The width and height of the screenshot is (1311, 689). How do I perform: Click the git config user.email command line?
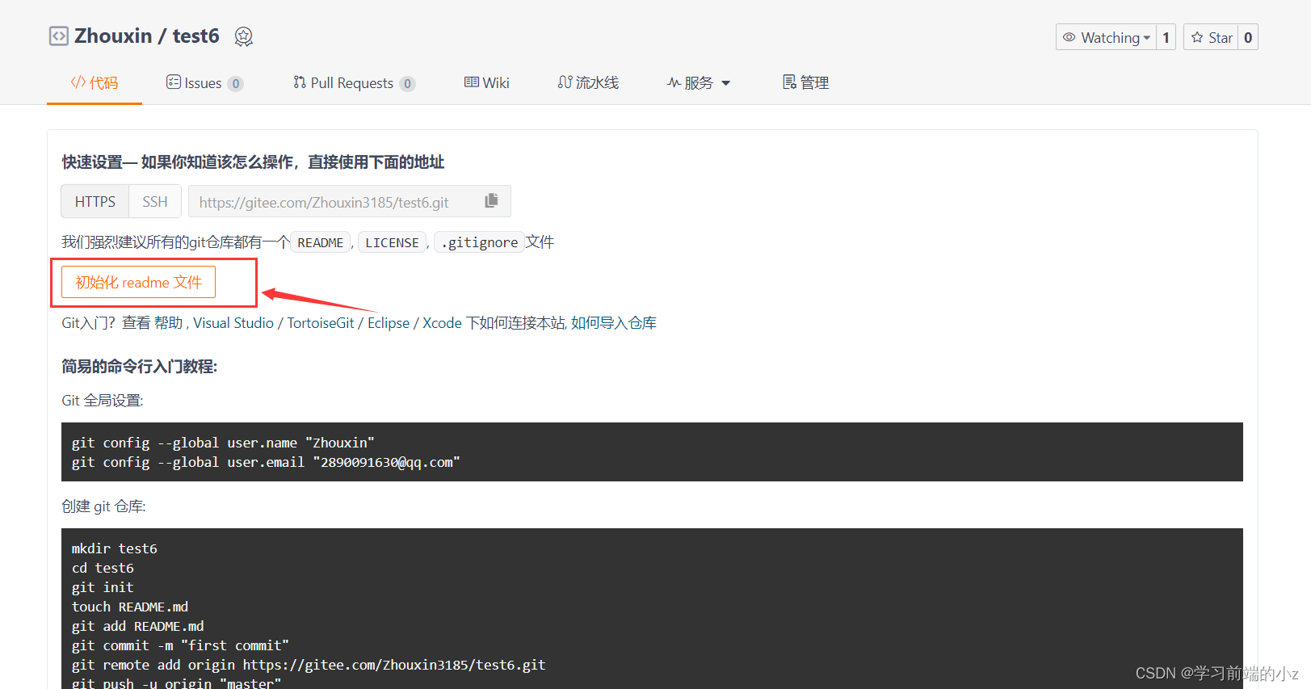coord(266,462)
